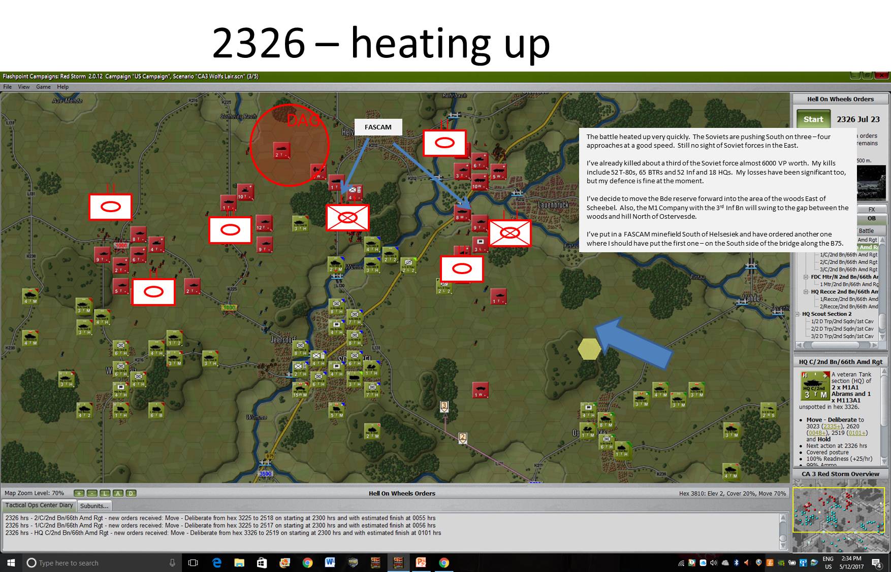
Task: Click the D map zoom button
Action: click(131, 493)
